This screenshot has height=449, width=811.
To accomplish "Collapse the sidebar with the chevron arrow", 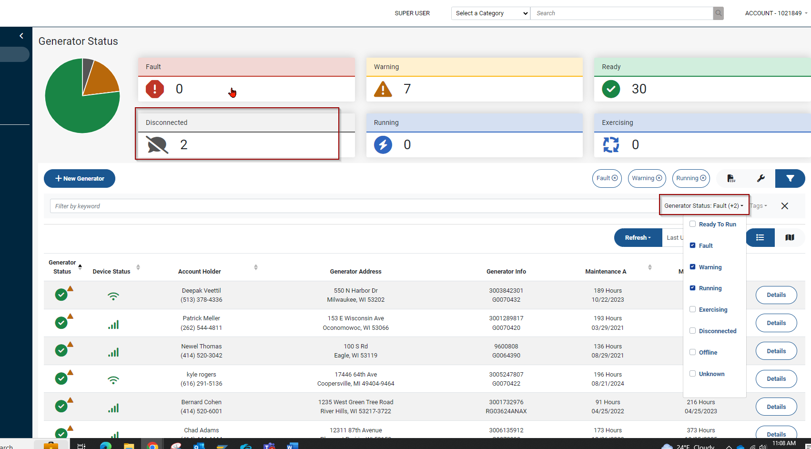I will (21, 36).
